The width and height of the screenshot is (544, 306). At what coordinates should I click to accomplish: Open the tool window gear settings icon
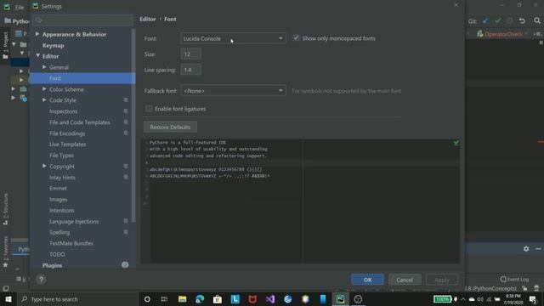(x=526, y=249)
